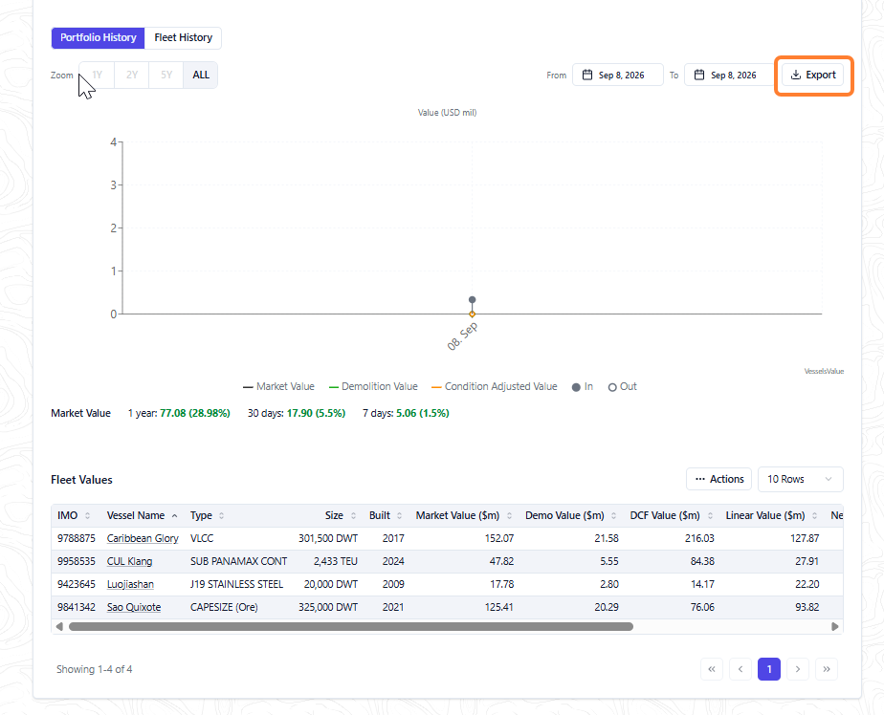Toggle the Demolition Value legend series
This screenshot has width=884, height=715.
coord(373,386)
